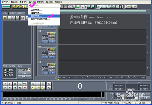Viewport: 152px width, 105px height.
Task: Open the 帮助 menu
Action: (x=58, y=2)
